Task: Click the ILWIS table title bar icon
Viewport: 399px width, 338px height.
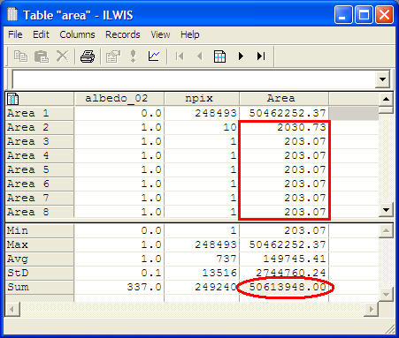Action: pos(12,14)
